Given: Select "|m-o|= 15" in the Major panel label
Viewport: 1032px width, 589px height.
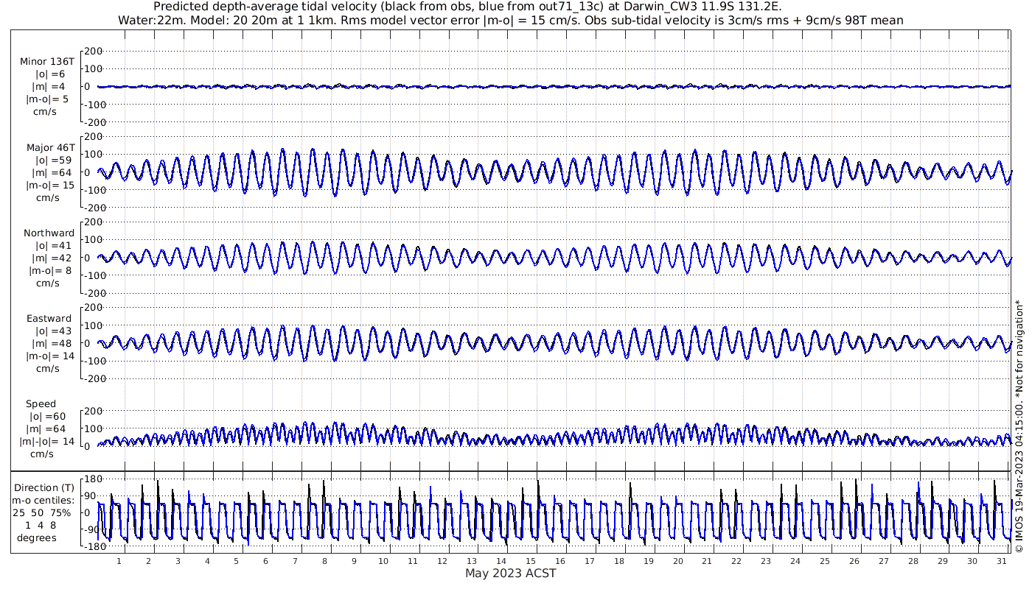Looking at the screenshot, I should [50, 186].
